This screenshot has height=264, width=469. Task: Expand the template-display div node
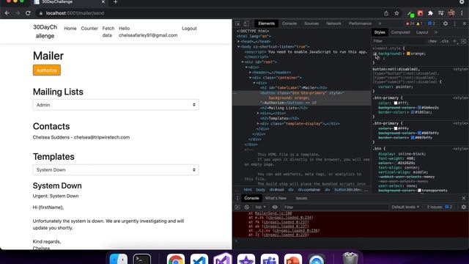[258, 124]
